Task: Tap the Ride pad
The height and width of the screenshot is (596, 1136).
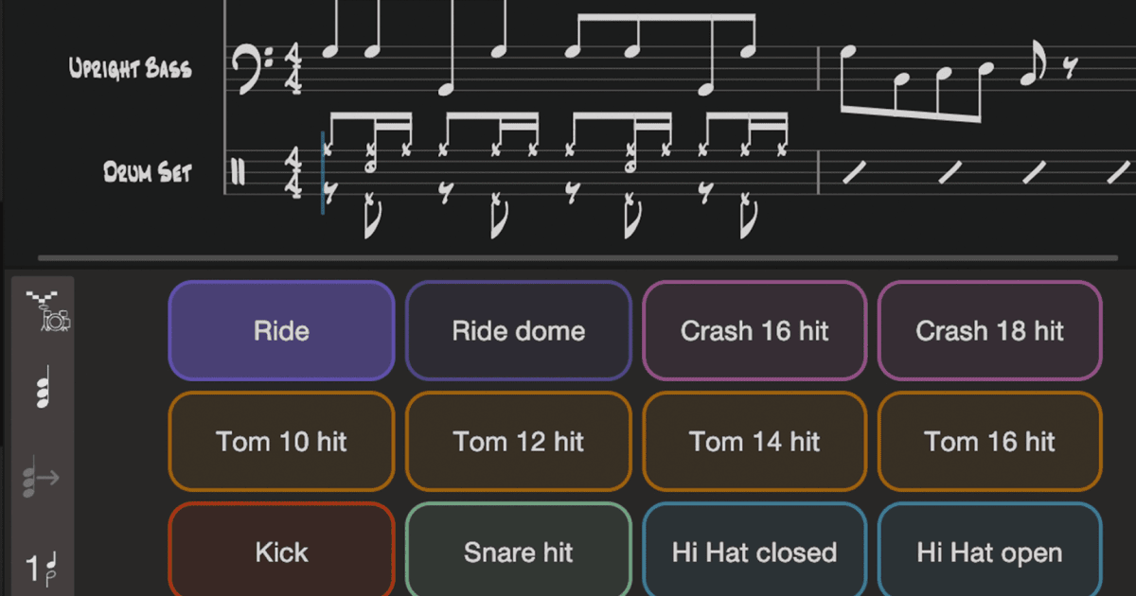Action: point(281,331)
